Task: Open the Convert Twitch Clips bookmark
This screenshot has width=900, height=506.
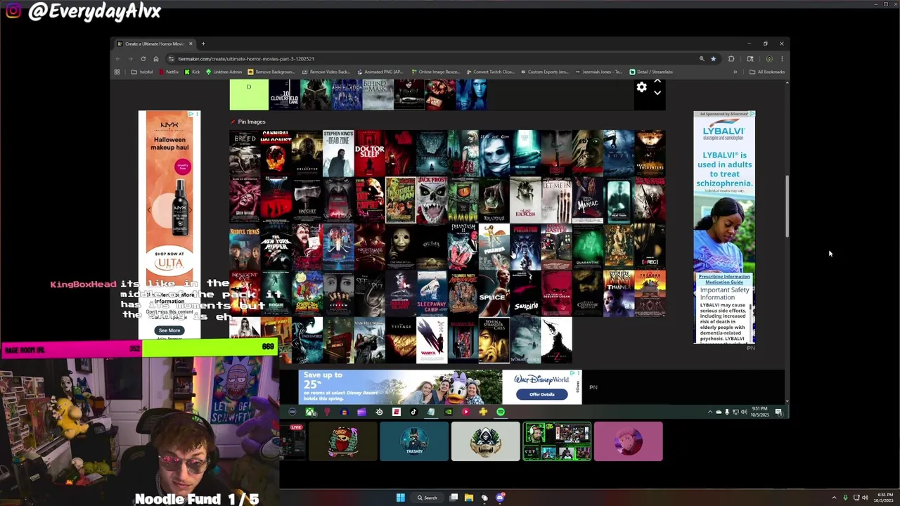Action: pos(489,72)
